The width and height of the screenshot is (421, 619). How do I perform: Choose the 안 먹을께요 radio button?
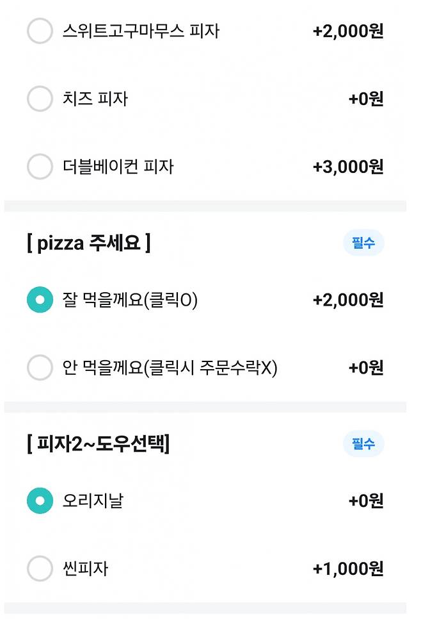click(x=40, y=368)
